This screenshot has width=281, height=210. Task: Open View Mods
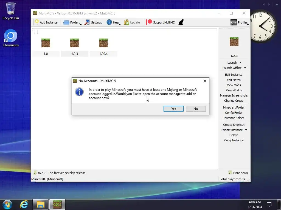click(x=234, y=85)
